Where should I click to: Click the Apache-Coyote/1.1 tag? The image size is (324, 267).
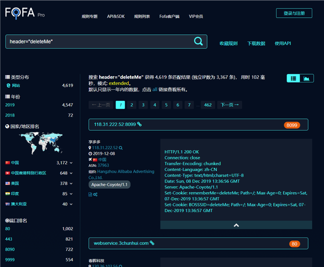click(110, 185)
